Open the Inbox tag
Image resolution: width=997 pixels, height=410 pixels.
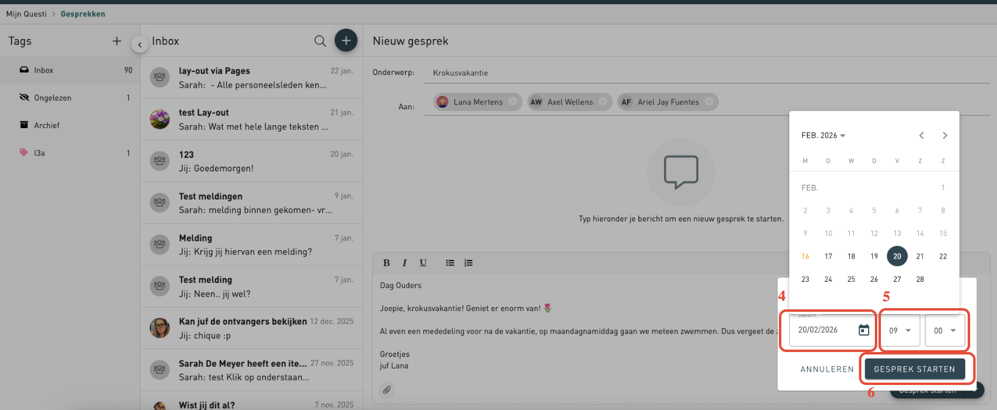(x=70, y=70)
